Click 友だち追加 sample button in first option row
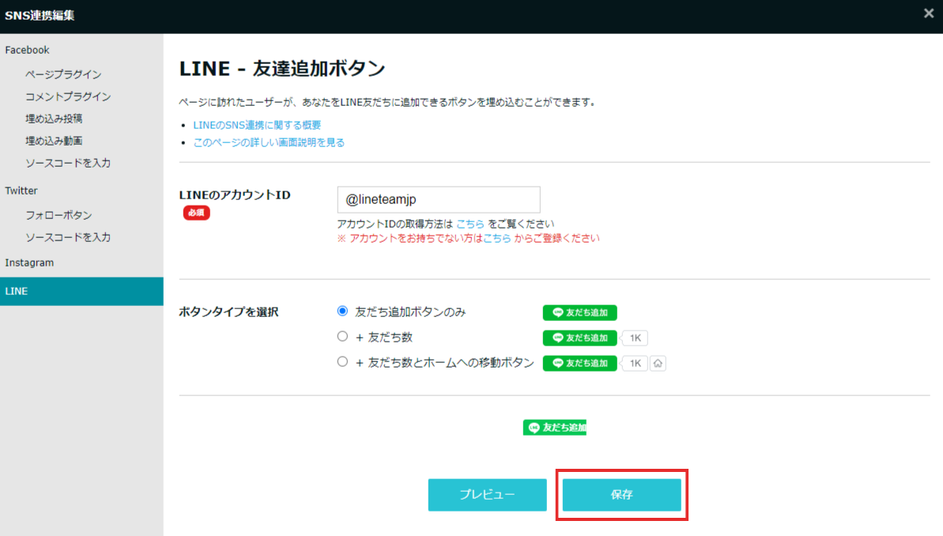943x536 pixels. pos(579,313)
